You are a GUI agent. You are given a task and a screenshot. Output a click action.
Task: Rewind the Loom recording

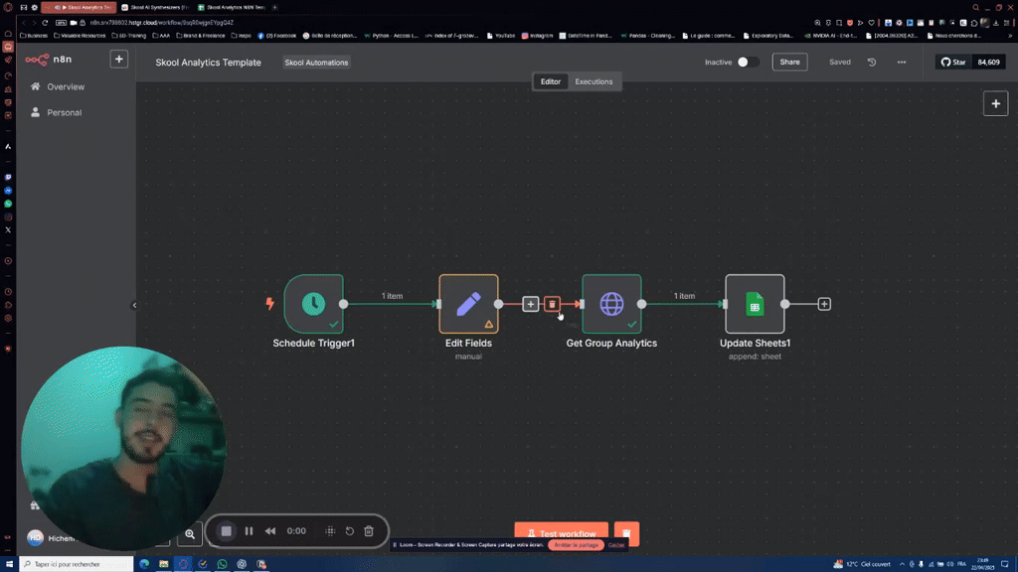[x=270, y=531]
